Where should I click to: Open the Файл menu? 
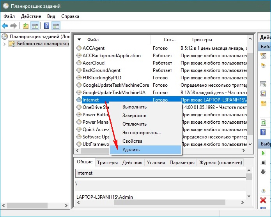click(x=9, y=16)
